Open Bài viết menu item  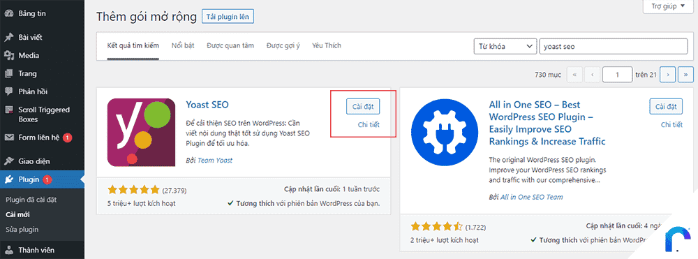pos(30,38)
